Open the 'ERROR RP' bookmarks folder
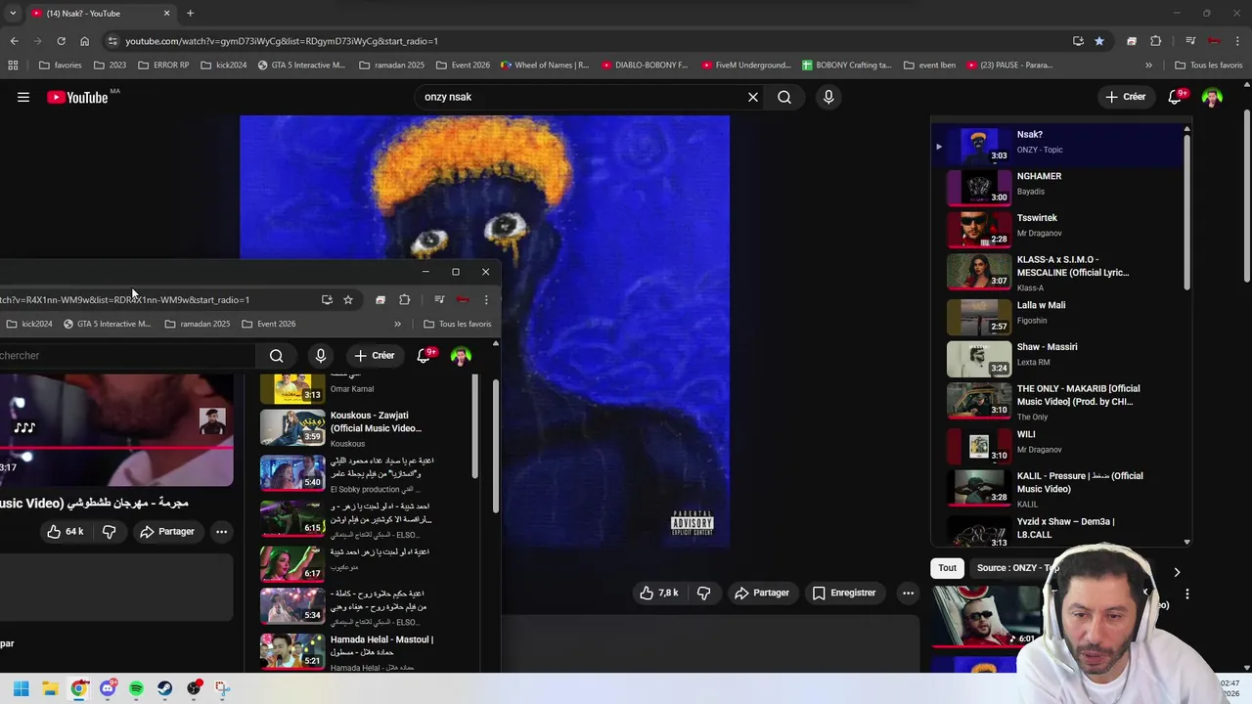 (x=164, y=66)
